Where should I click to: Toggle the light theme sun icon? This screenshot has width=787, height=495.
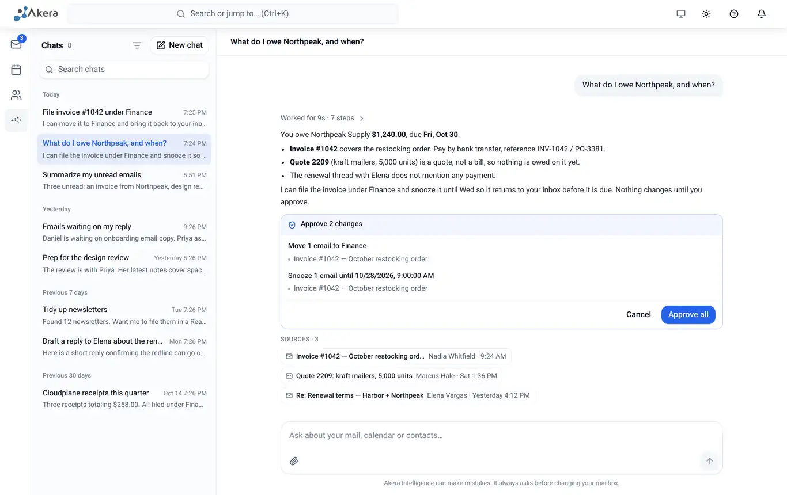coord(706,14)
